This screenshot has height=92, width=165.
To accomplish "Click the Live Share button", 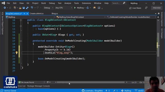I will [x=135, y=8].
